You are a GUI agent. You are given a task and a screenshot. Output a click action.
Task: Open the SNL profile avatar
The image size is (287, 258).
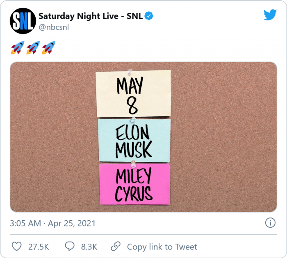[x=23, y=20]
